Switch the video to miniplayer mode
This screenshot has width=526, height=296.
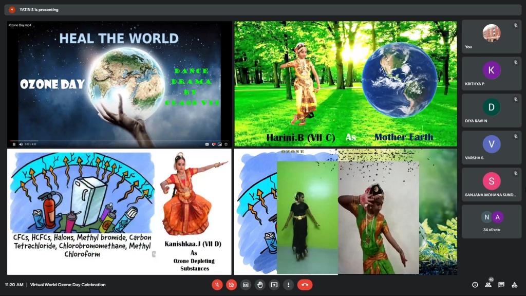pyautogui.click(x=220, y=144)
